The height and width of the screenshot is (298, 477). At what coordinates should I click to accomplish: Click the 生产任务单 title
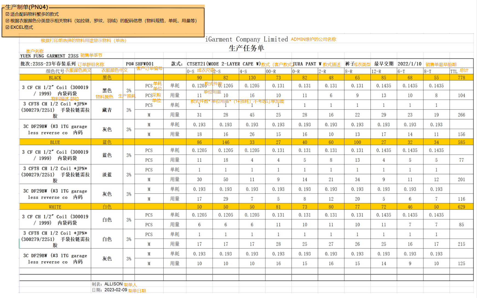tap(246, 48)
